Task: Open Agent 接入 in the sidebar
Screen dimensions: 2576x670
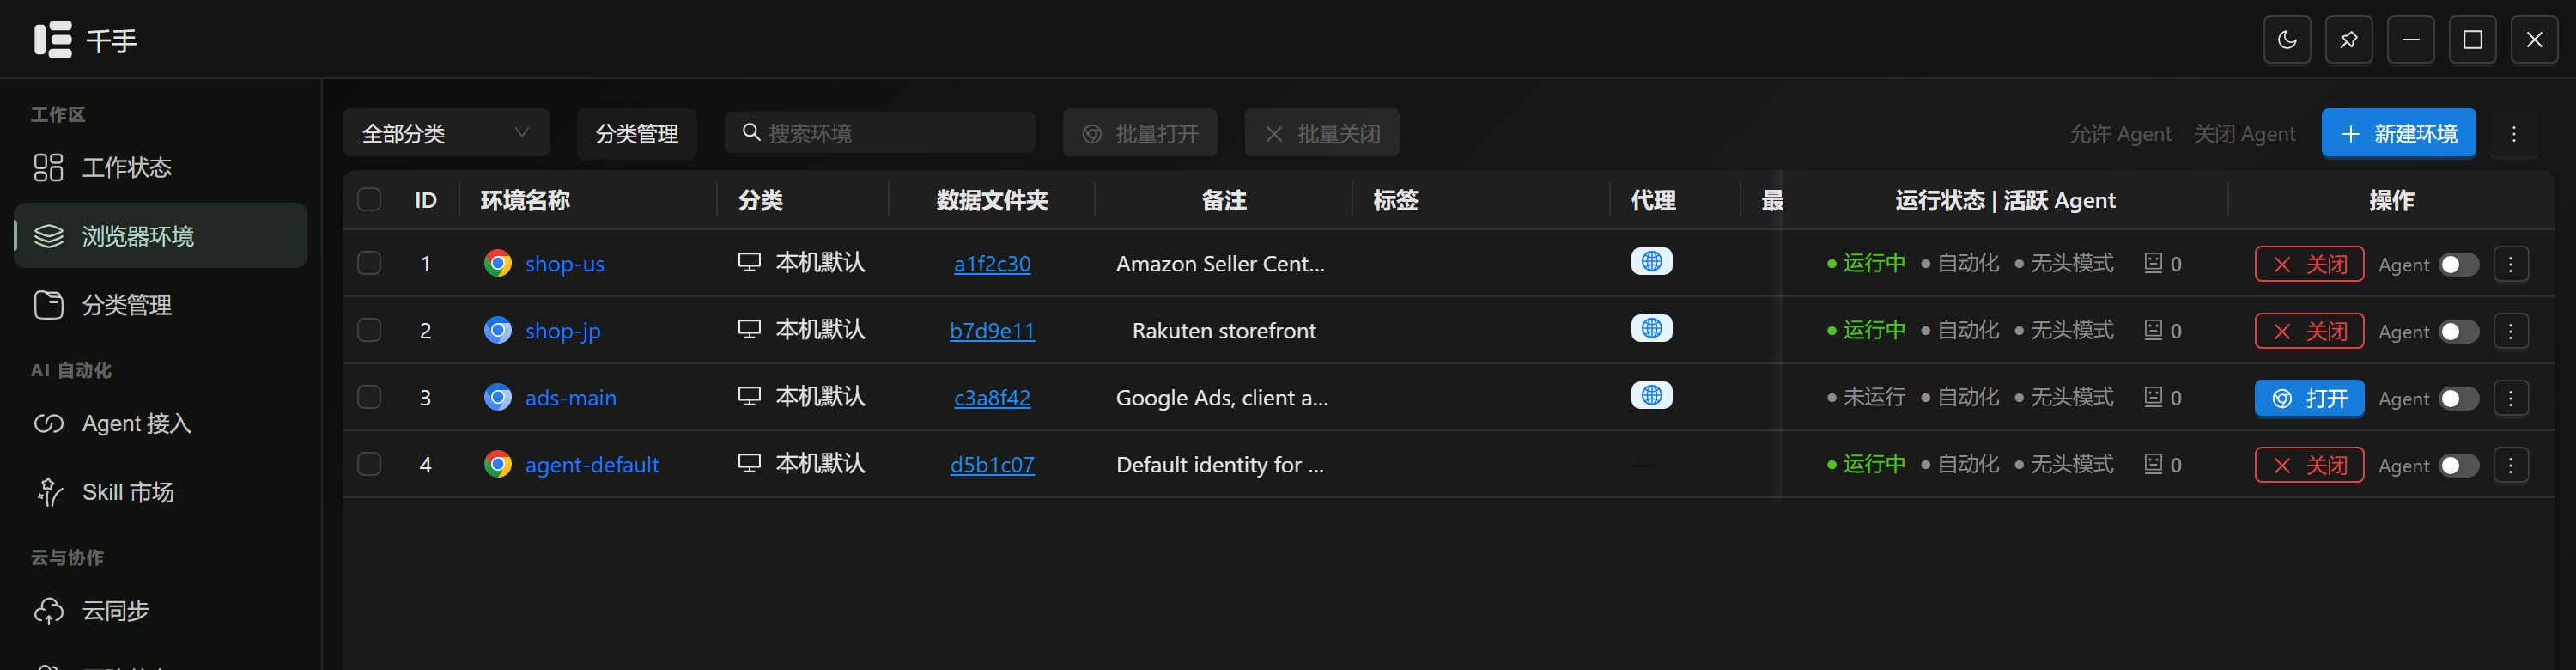Action: point(160,424)
